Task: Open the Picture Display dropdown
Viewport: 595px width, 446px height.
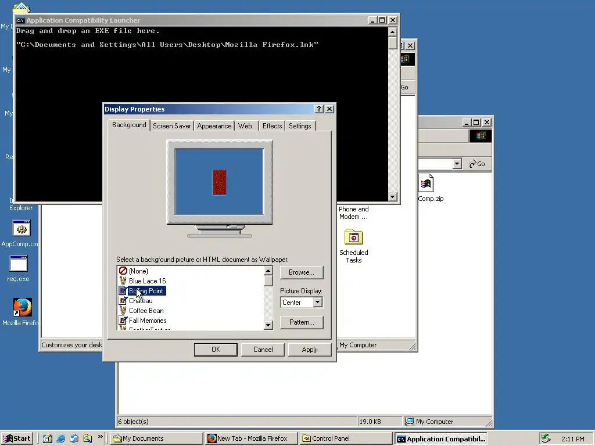Action: [318, 302]
